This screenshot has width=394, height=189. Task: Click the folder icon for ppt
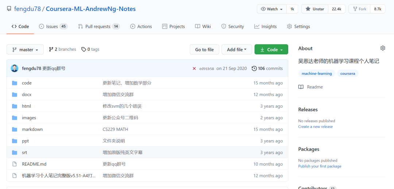tap(15, 141)
